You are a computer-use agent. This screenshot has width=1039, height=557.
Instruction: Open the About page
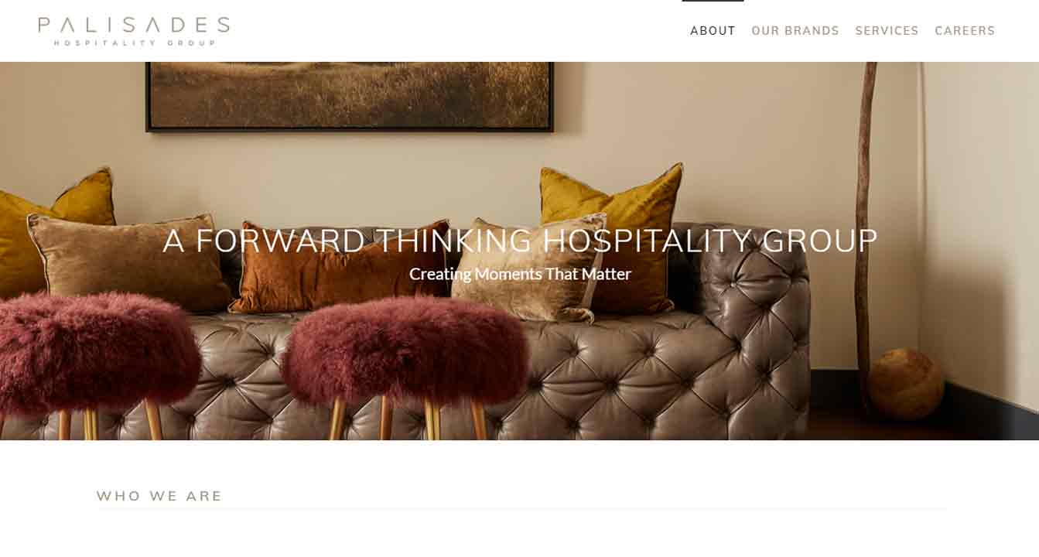(713, 31)
